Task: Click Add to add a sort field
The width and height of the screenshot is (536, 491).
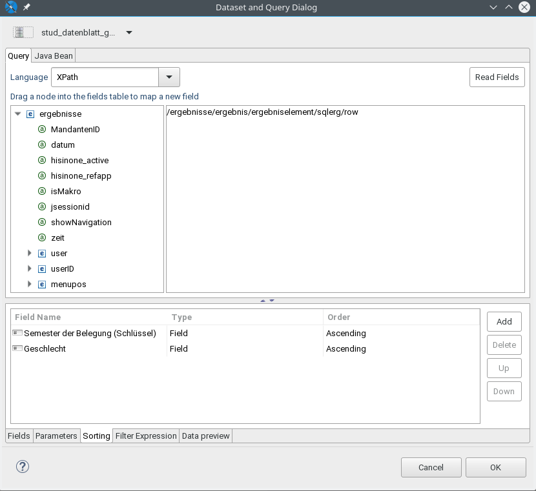Action: [x=504, y=321]
